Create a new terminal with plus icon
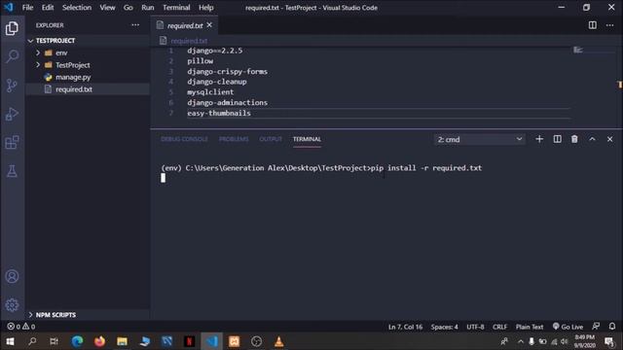Screen dimensions: 623x350 (x=539, y=139)
